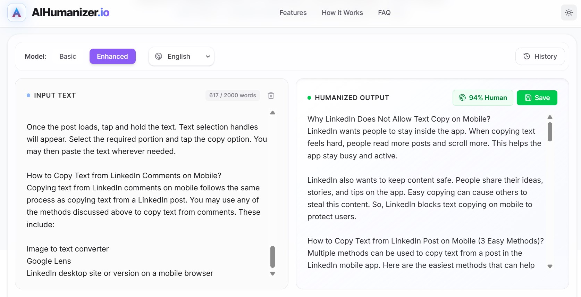Save the humanized output
The width and height of the screenshot is (581, 297).
click(537, 98)
